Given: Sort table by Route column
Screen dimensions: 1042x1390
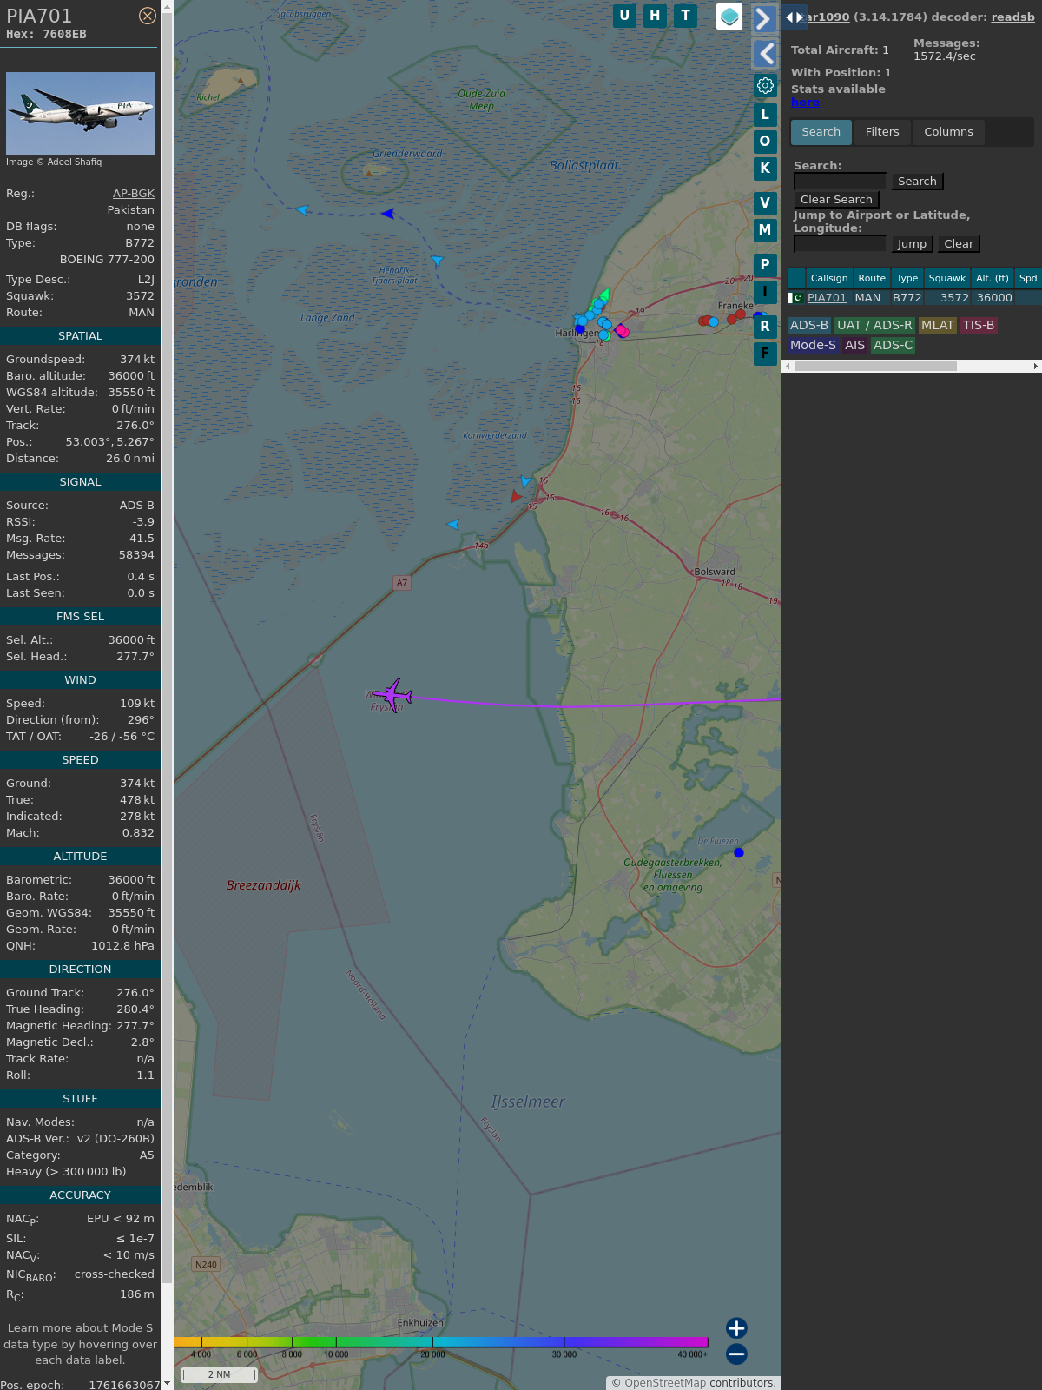Looking at the screenshot, I should (872, 278).
